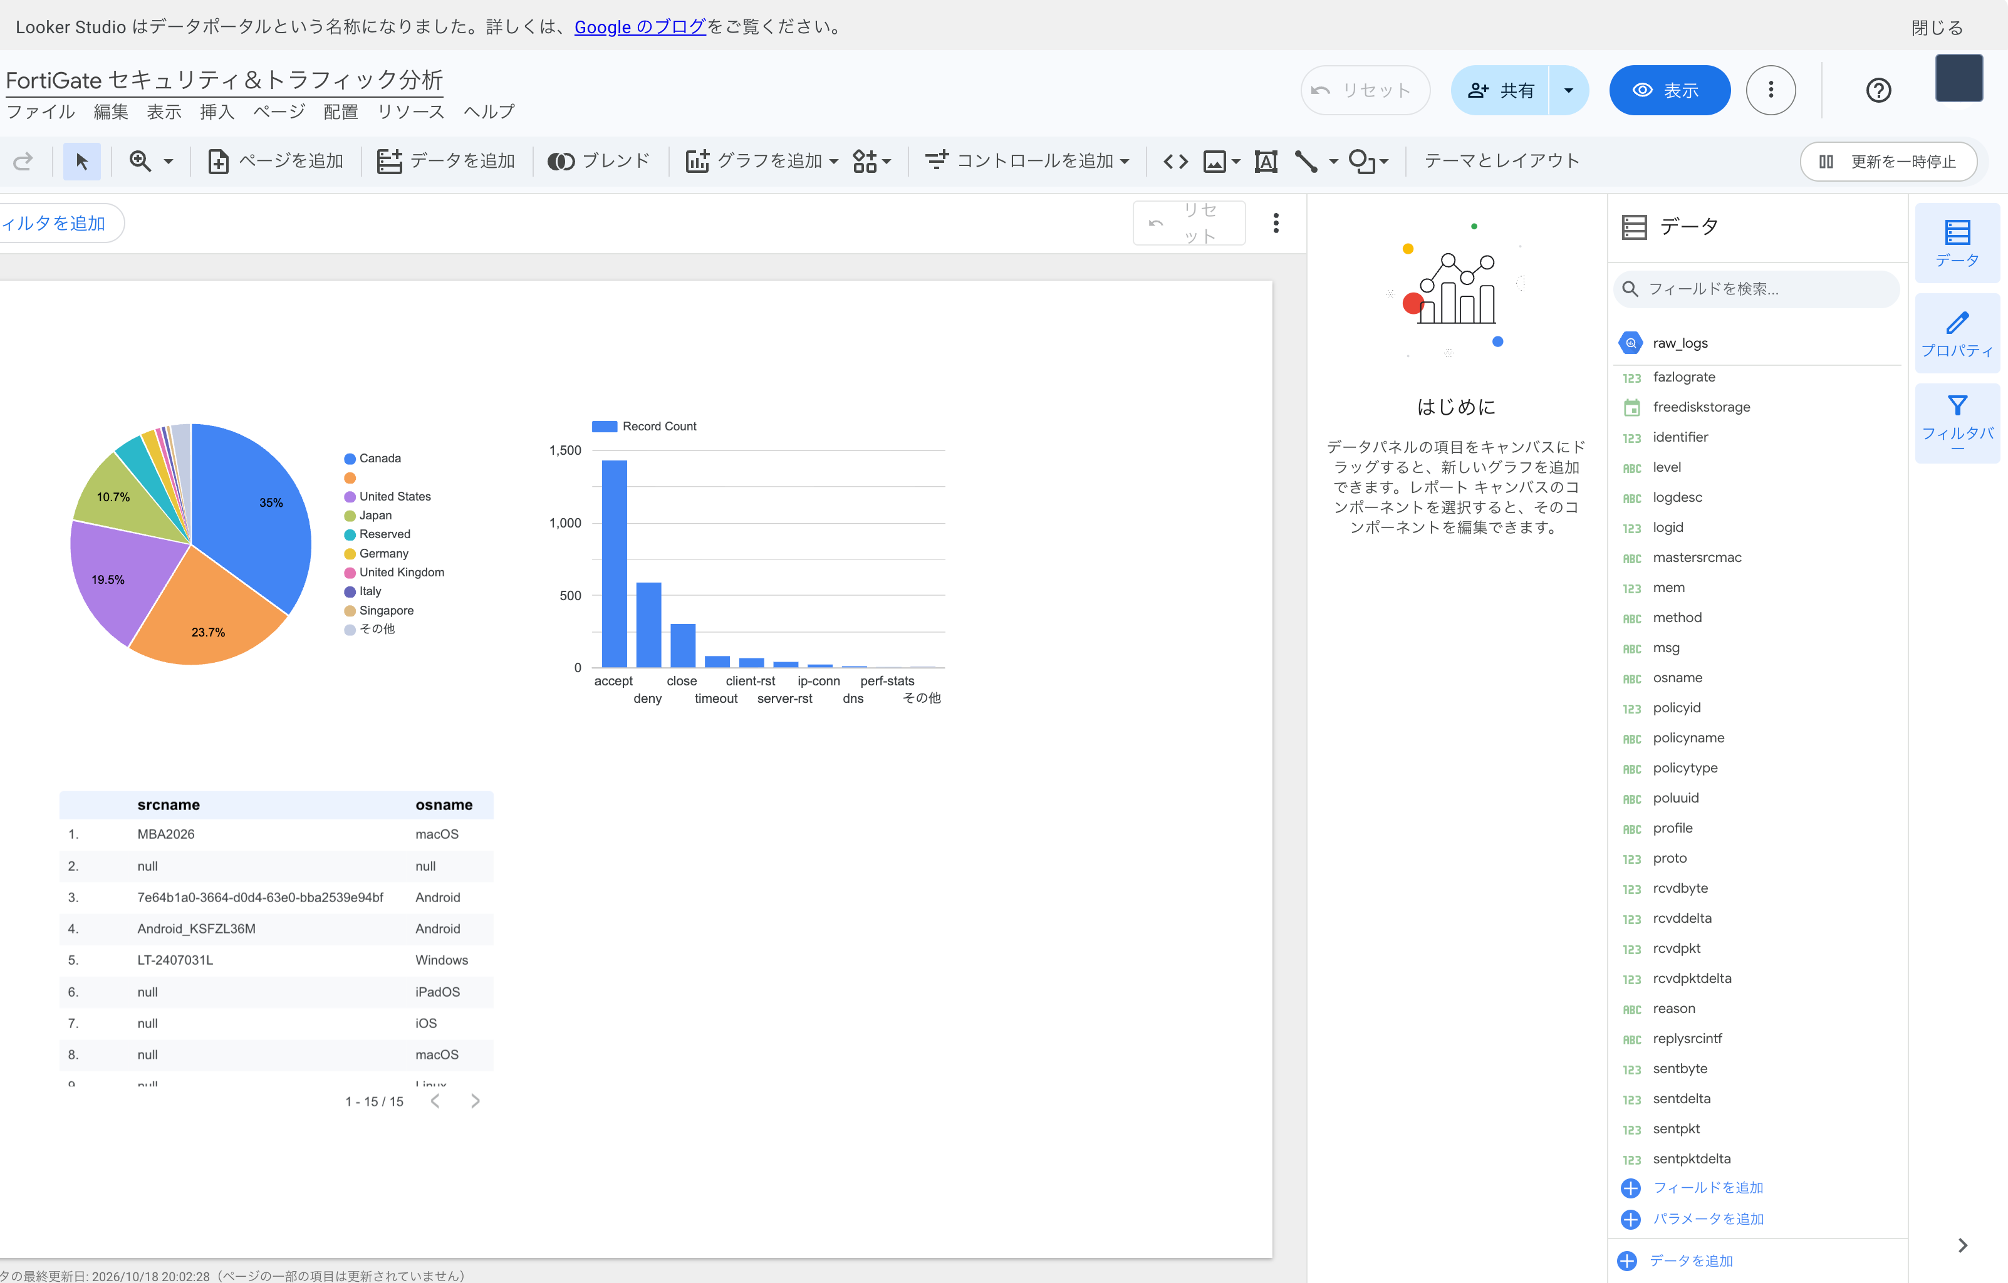Expand the share options dropdown arrow
This screenshot has width=2008, height=1283.
(x=1569, y=90)
